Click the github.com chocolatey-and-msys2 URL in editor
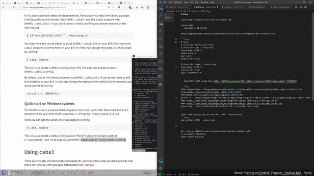Image resolution: width=314 pixels, height=176 pixels. [228, 34]
